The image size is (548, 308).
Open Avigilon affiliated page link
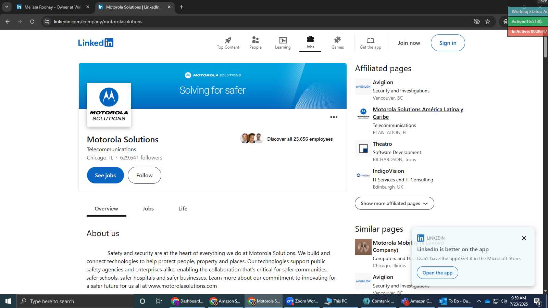383,82
